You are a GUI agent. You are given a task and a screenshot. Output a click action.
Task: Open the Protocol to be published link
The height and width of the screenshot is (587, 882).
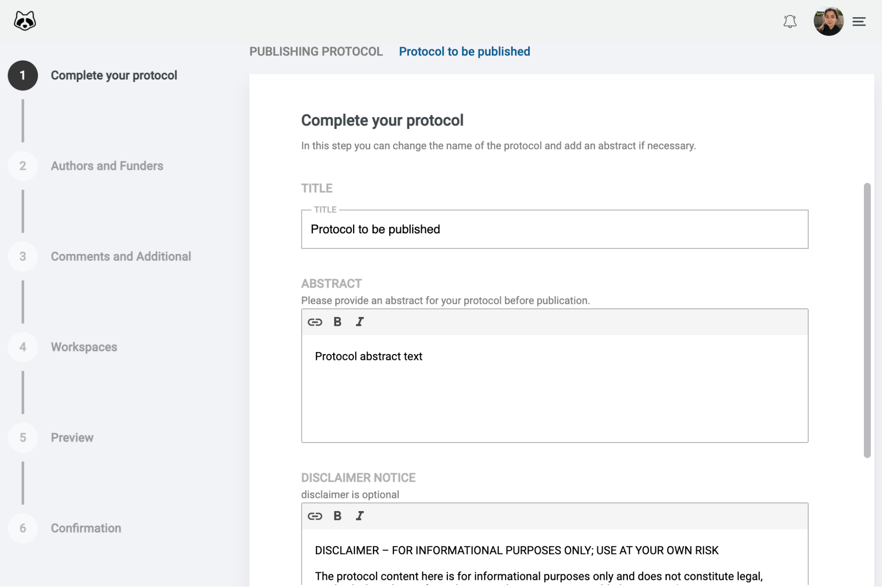pos(465,51)
